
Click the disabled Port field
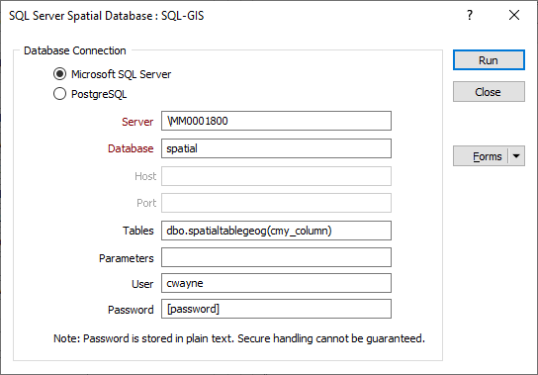pos(276,203)
